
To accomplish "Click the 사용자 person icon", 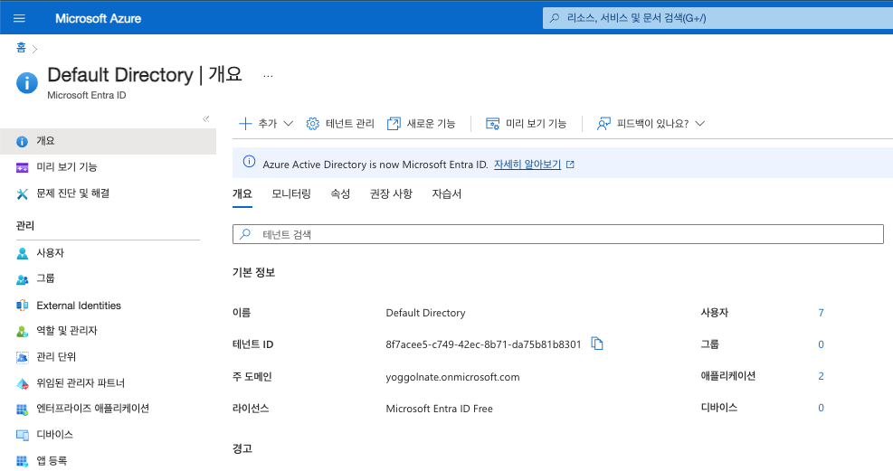I will (x=23, y=254).
